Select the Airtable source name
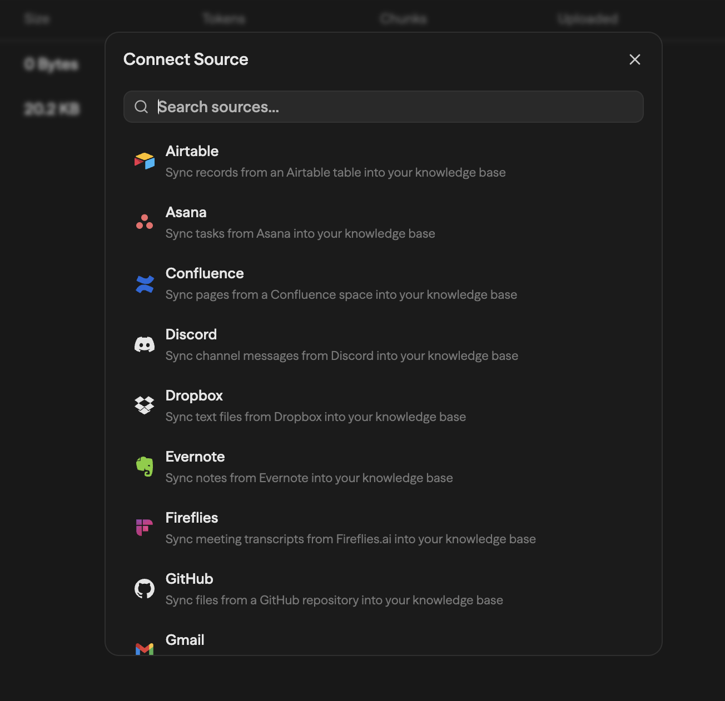 click(192, 151)
